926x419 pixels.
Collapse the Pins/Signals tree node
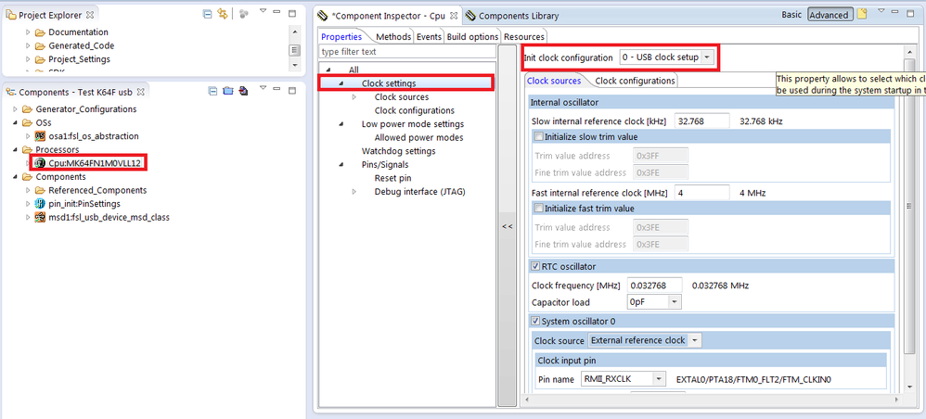(341, 165)
